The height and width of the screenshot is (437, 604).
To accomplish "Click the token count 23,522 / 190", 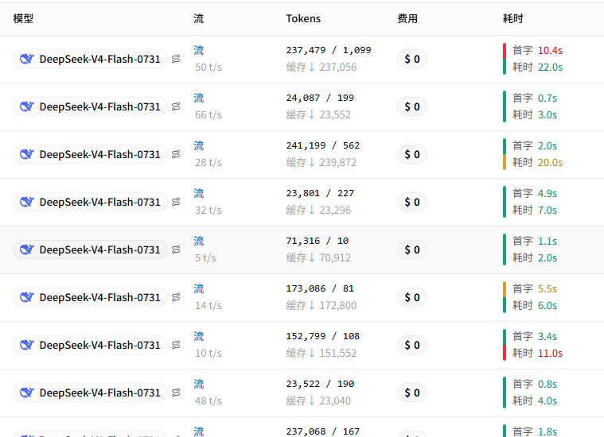I will tap(320, 384).
